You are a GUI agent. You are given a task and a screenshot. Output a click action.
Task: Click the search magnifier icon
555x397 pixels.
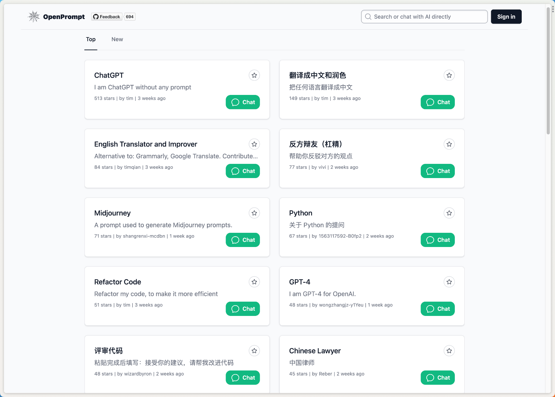click(x=368, y=16)
